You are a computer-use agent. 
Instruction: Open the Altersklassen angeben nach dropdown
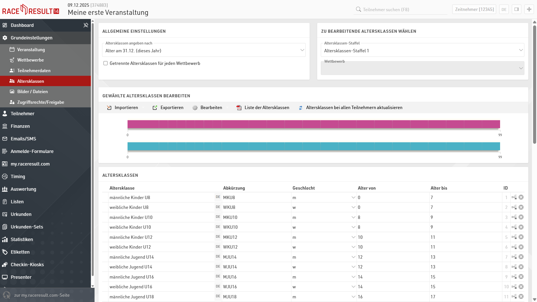(x=204, y=51)
